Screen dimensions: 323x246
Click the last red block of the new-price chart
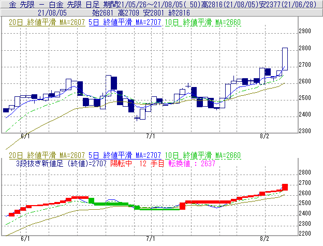click(285, 187)
